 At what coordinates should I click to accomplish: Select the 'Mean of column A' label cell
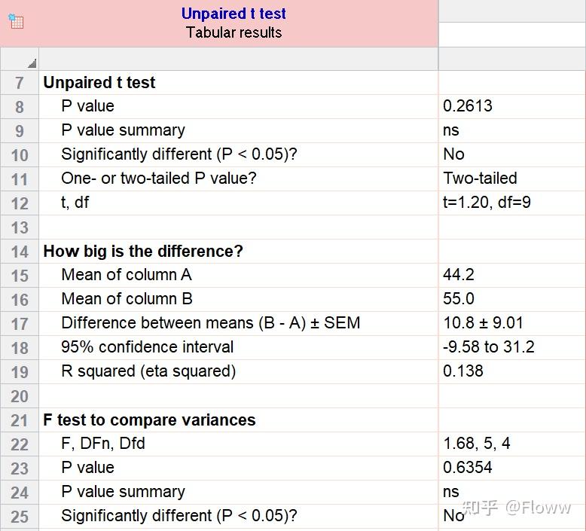pos(127,275)
